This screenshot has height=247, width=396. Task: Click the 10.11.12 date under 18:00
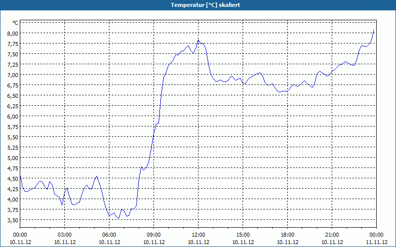tap(288, 242)
